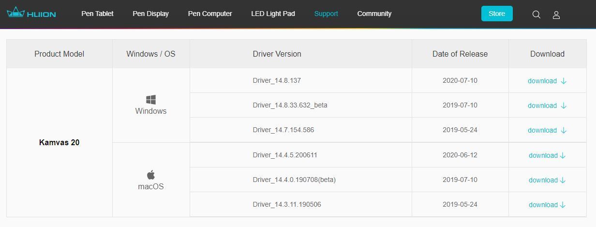Click the macOS label under Apple logo

[x=151, y=186]
